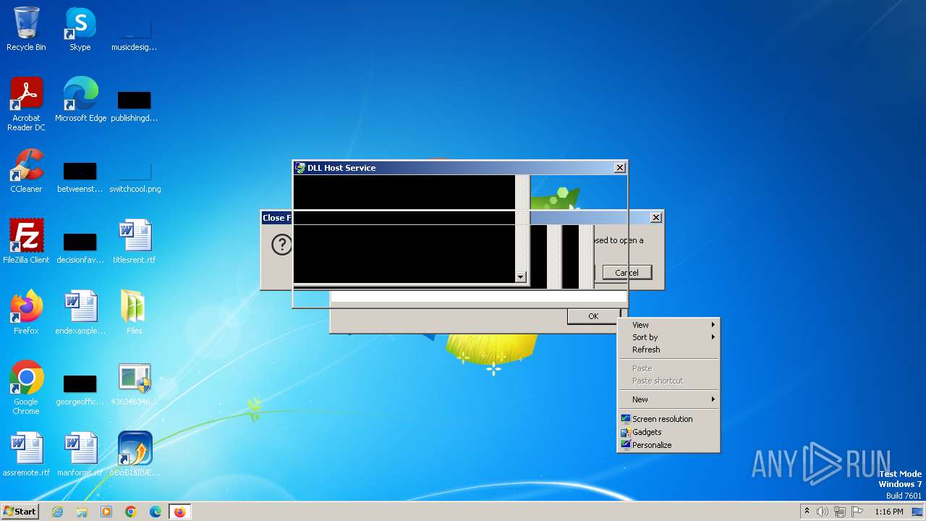Screen dimensions: 926x521
Task: Select the assremote.rtf document icon
Action: click(x=26, y=454)
